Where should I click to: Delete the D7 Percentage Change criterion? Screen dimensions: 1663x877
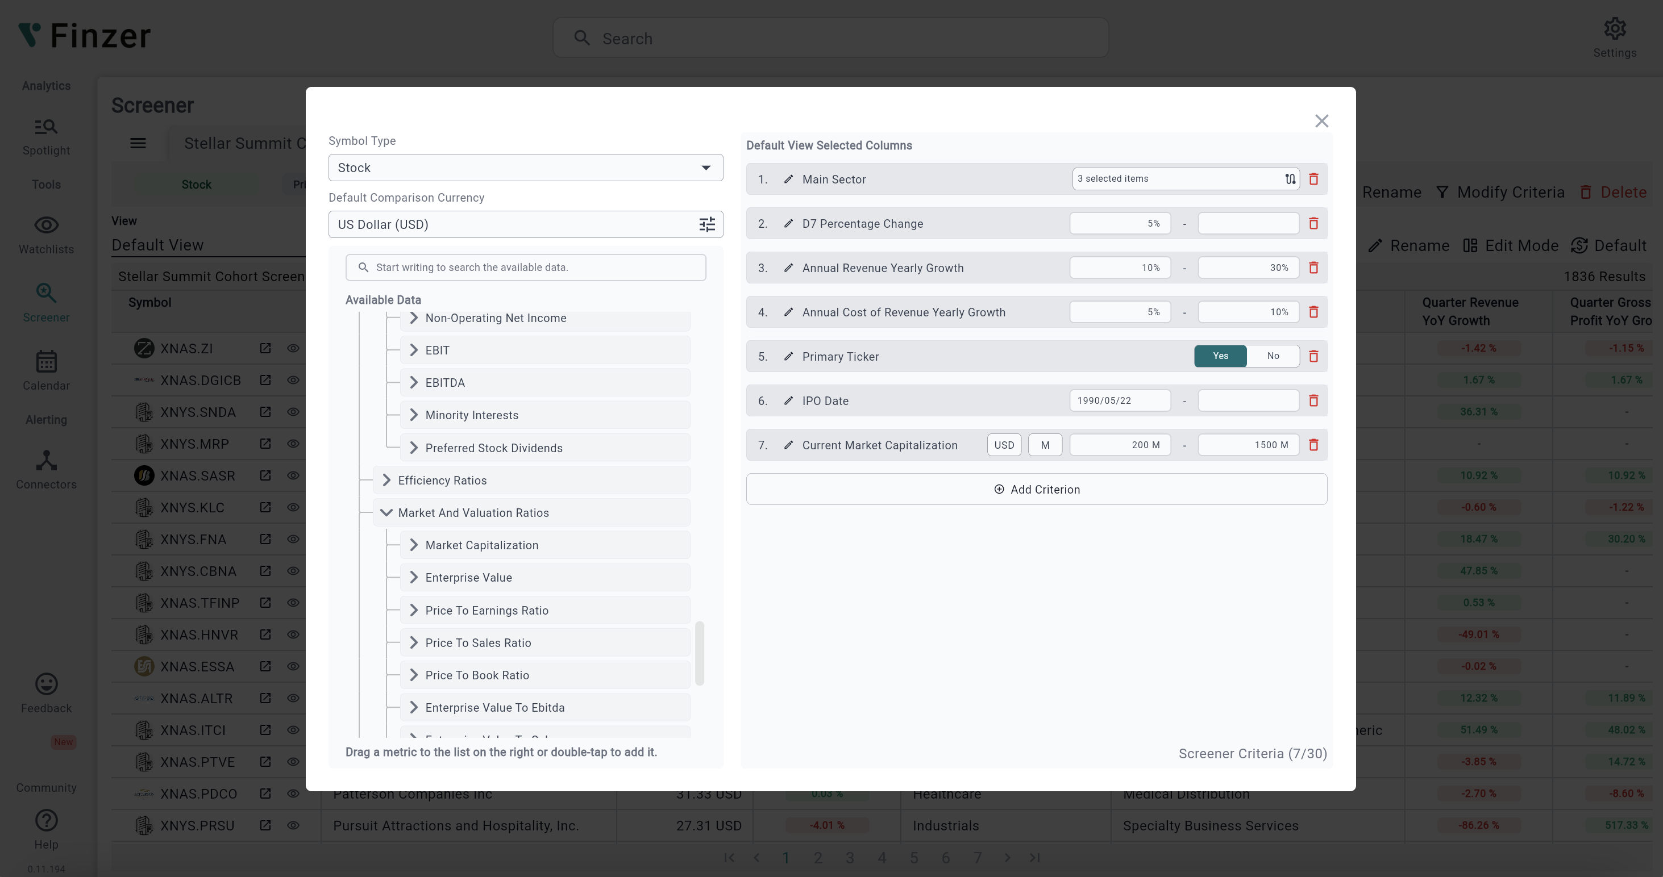point(1313,223)
